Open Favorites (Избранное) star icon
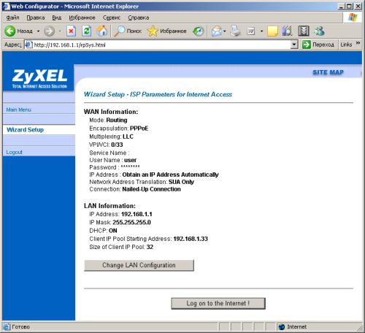The image size is (365, 333). point(153,31)
